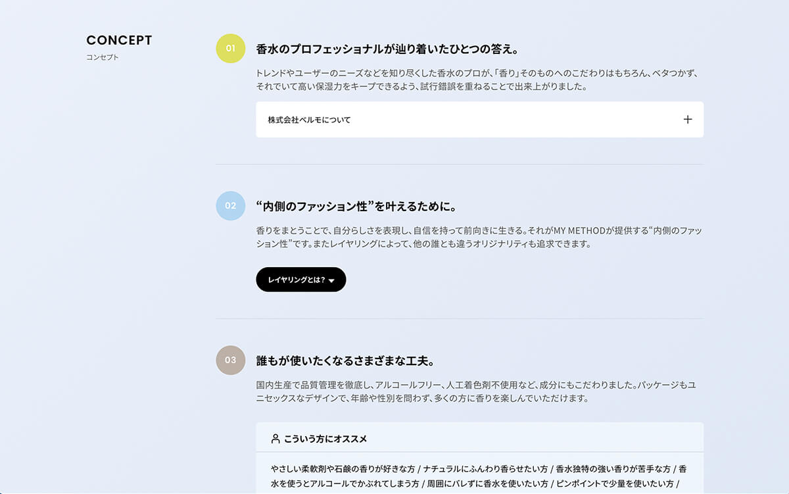This screenshot has height=494, width=789.
Task: Click the paragraph starting with トレンドやユーザーのニーズ
Action: [476, 80]
